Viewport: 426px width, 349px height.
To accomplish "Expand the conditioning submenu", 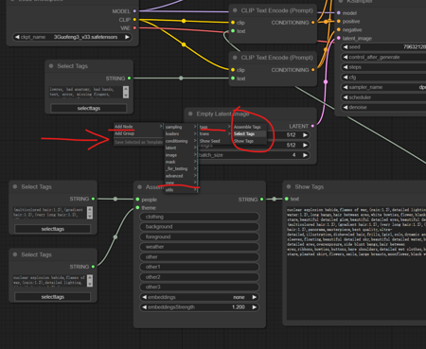I will (181, 141).
